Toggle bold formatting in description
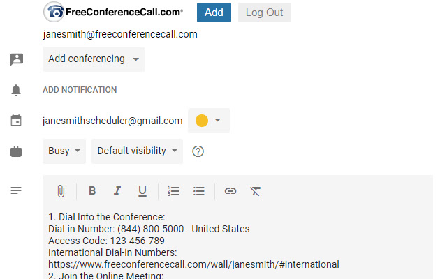This screenshot has height=279, width=447. click(x=92, y=191)
